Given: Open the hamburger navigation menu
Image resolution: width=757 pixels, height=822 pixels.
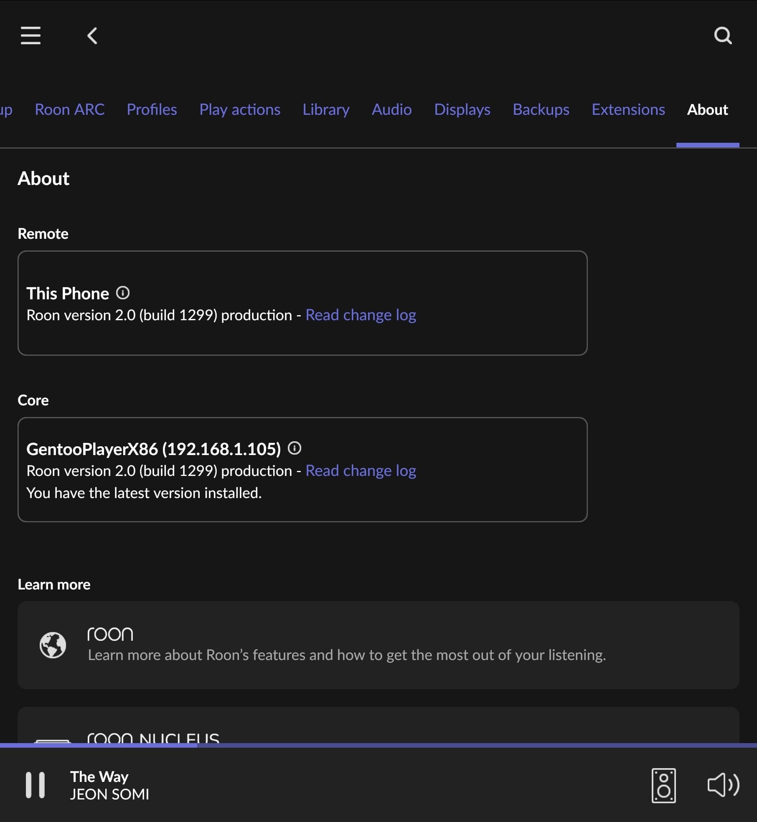Looking at the screenshot, I should (30, 35).
